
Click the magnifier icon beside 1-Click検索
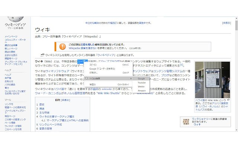pos(87,78)
